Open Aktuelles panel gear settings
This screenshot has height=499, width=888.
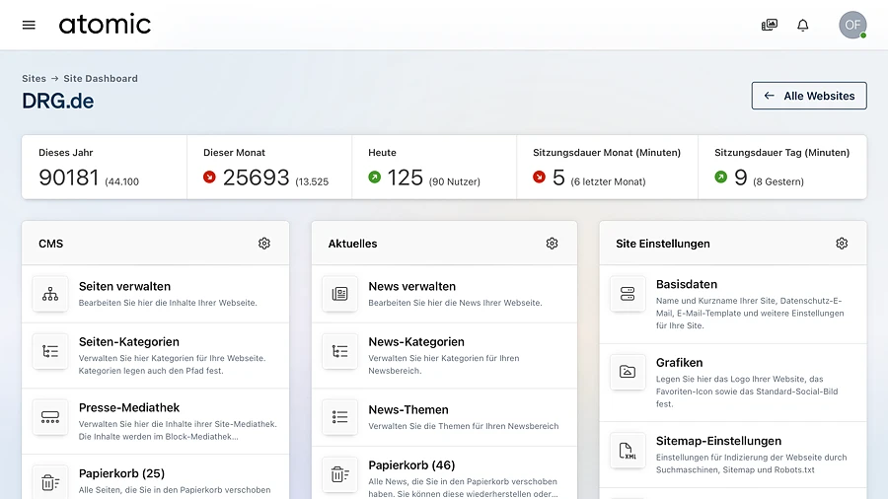552,244
